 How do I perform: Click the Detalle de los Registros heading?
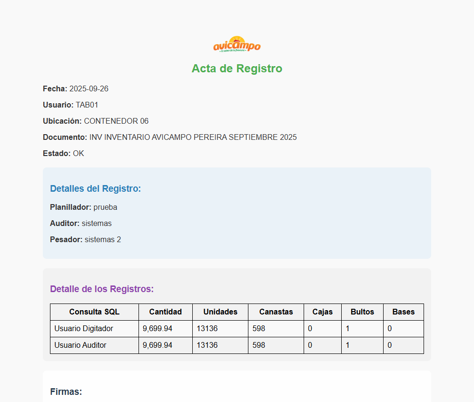[102, 289]
